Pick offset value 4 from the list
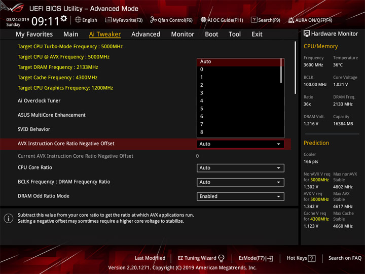 (x=239, y=101)
